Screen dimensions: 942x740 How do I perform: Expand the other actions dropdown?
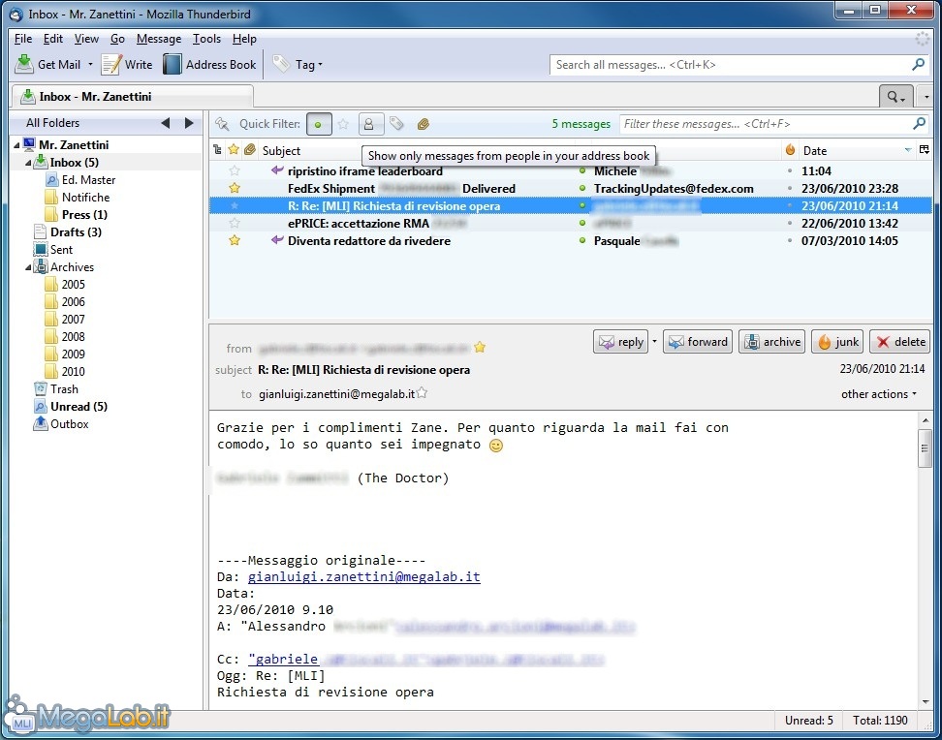[x=880, y=394]
